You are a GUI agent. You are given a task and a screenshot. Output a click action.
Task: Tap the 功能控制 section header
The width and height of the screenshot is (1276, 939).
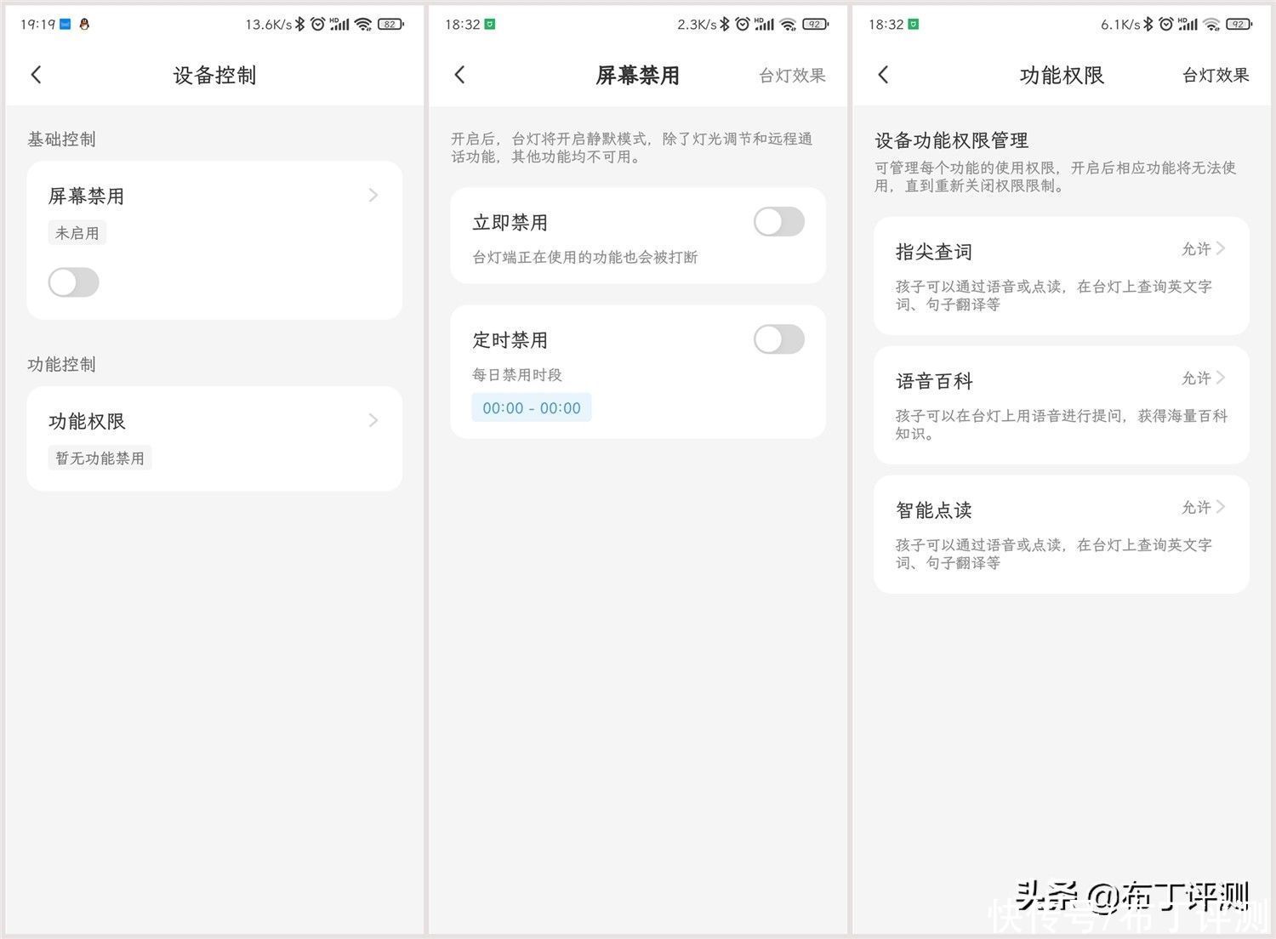click(x=61, y=365)
